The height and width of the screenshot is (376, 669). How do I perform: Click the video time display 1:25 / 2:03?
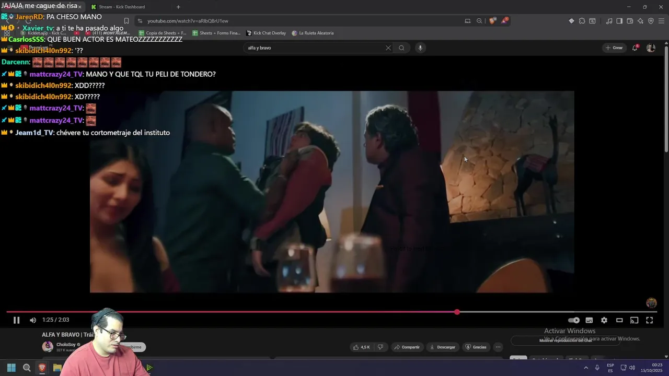(x=55, y=320)
